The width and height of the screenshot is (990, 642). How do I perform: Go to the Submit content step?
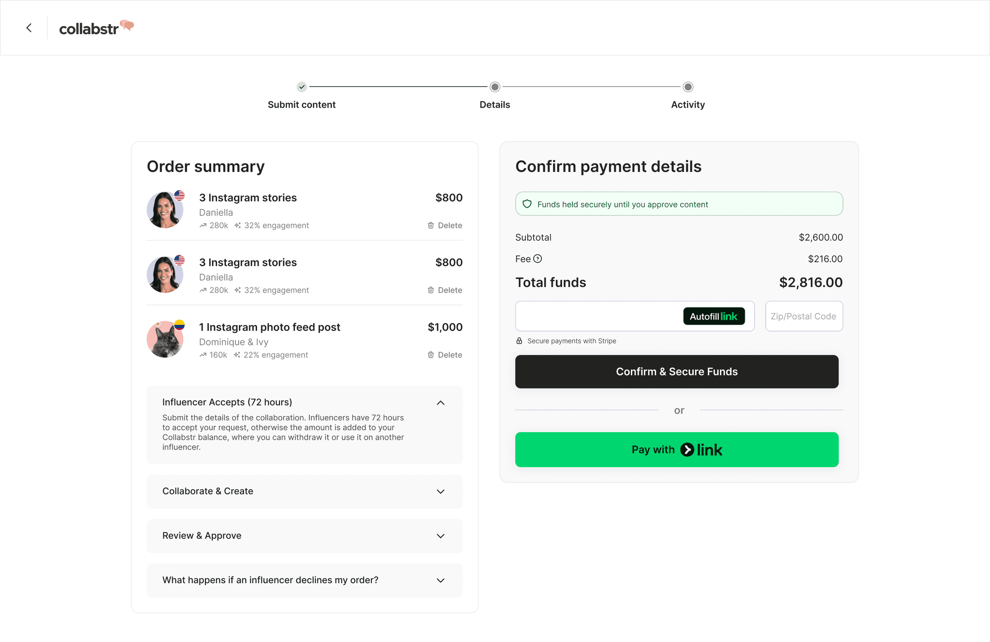302,87
